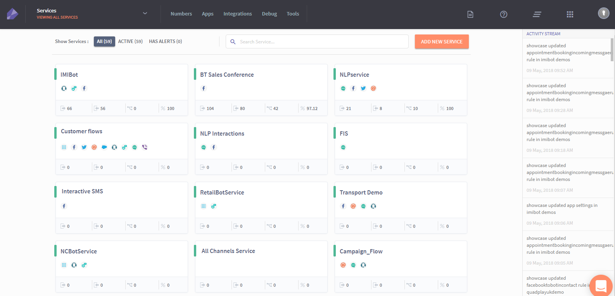Open the NLPservice card title
Screen dimensions: 615x296
tap(354, 75)
